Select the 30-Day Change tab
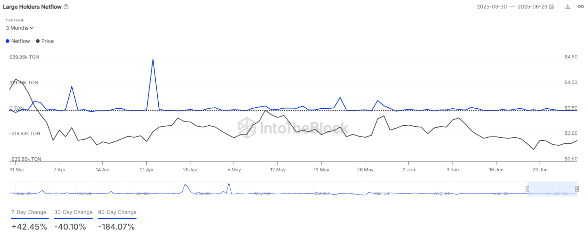Viewport: 588px width, 234px height. click(x=73, y=213)
